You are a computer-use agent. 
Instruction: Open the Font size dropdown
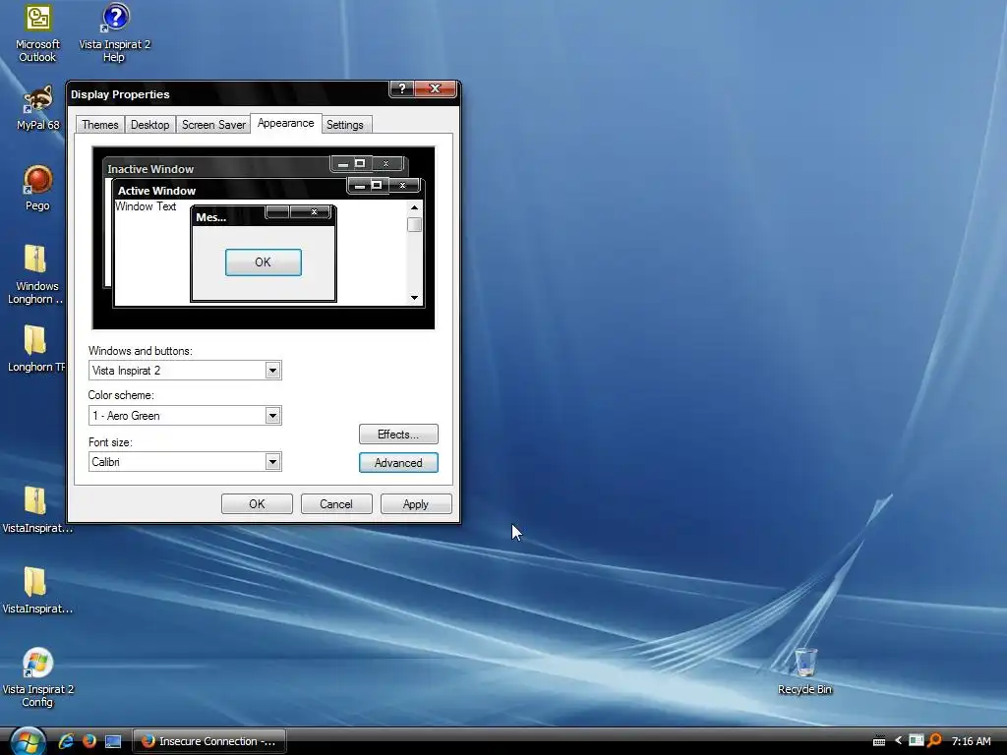pyautogui.click(x=185, y=462)
